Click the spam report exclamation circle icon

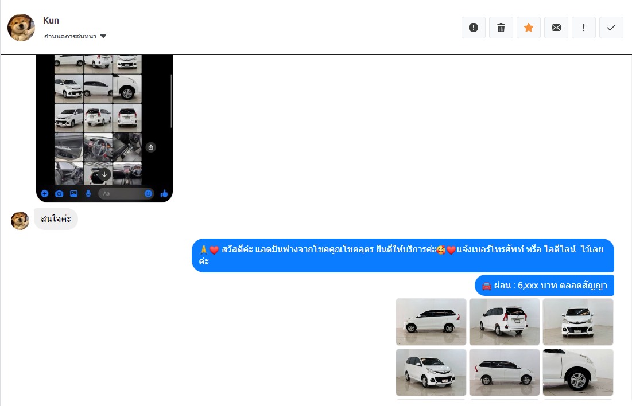[473, 28]
